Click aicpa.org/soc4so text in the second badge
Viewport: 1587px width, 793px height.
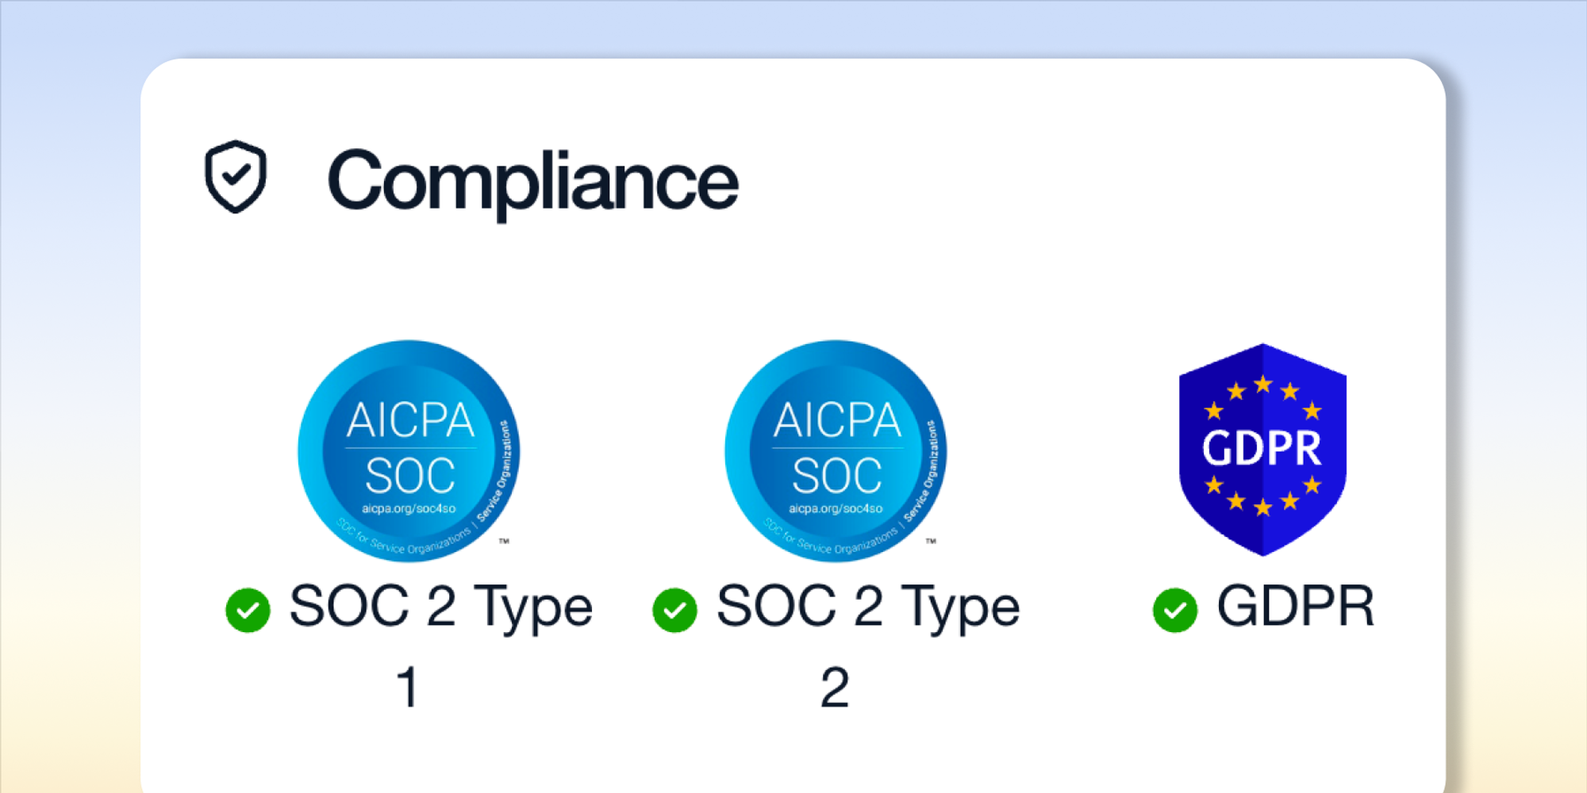coord(836,508)
